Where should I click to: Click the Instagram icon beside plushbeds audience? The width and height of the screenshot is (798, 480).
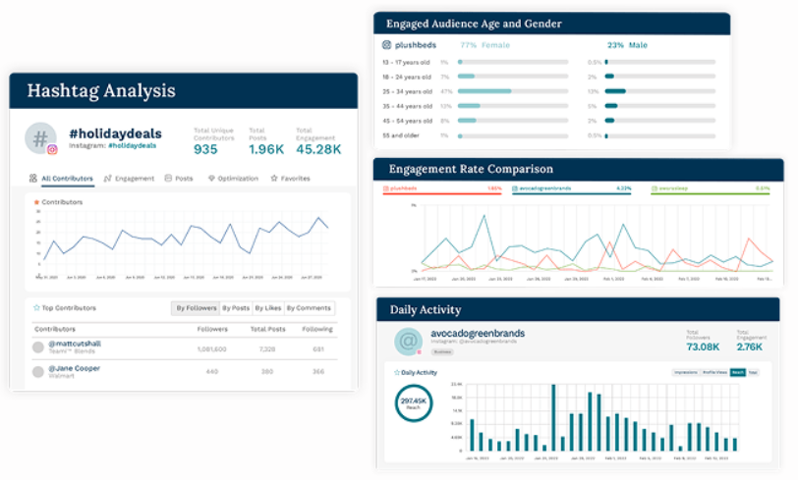click(x=387, y=45)
